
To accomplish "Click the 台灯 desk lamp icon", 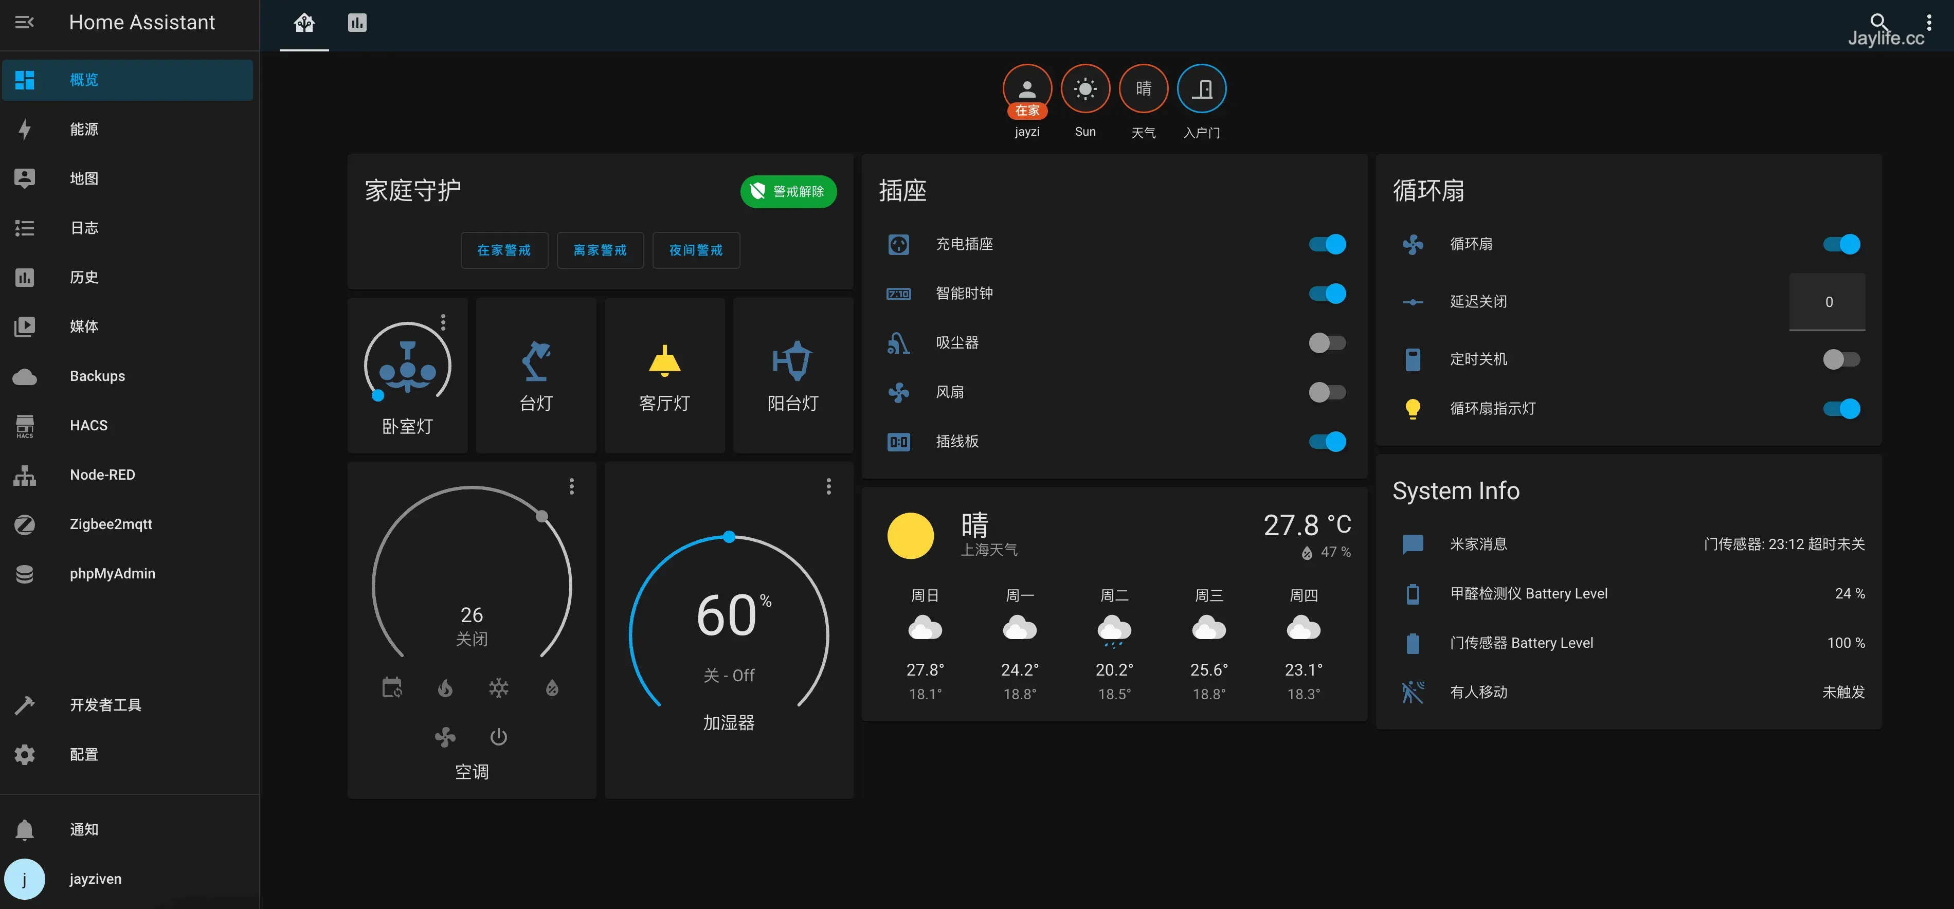I will point(536,361).
